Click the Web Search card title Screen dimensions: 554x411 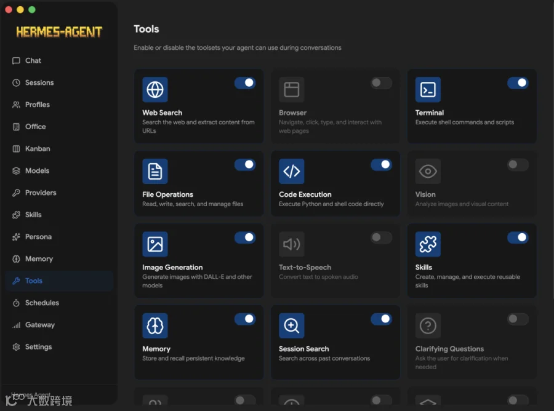click(162, 113)
